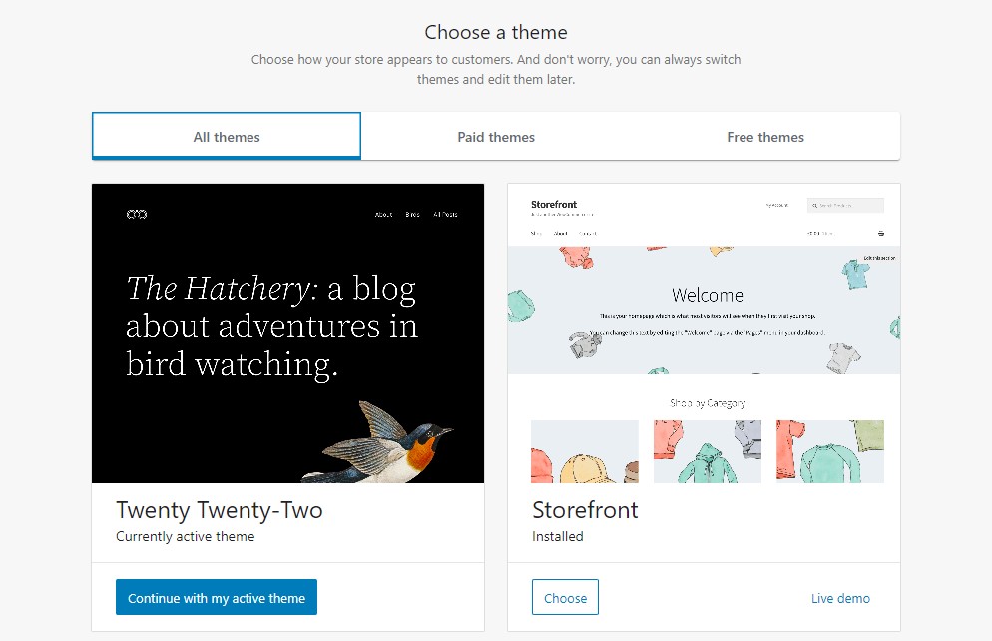The height and width of the screenshot is (641, 992).
Task: Click All Posts in the theme preview
Action: click(x=445, y=215)
